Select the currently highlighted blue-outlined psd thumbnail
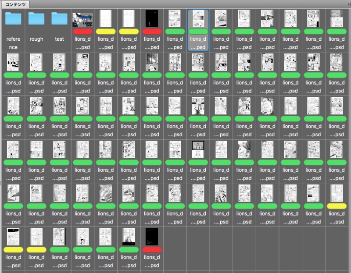Screen dimensions: 351x273 [198, 18]
